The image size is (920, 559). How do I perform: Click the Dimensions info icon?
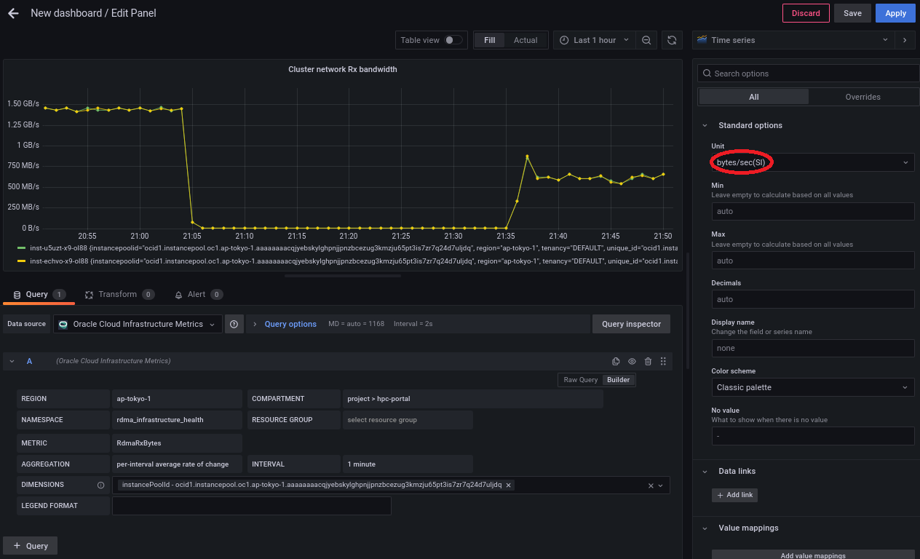tap(100, 485)
